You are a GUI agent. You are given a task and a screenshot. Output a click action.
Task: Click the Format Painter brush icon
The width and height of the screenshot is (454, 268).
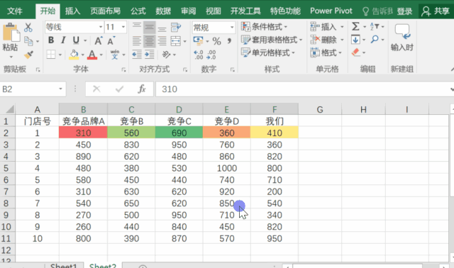[28, 55]
